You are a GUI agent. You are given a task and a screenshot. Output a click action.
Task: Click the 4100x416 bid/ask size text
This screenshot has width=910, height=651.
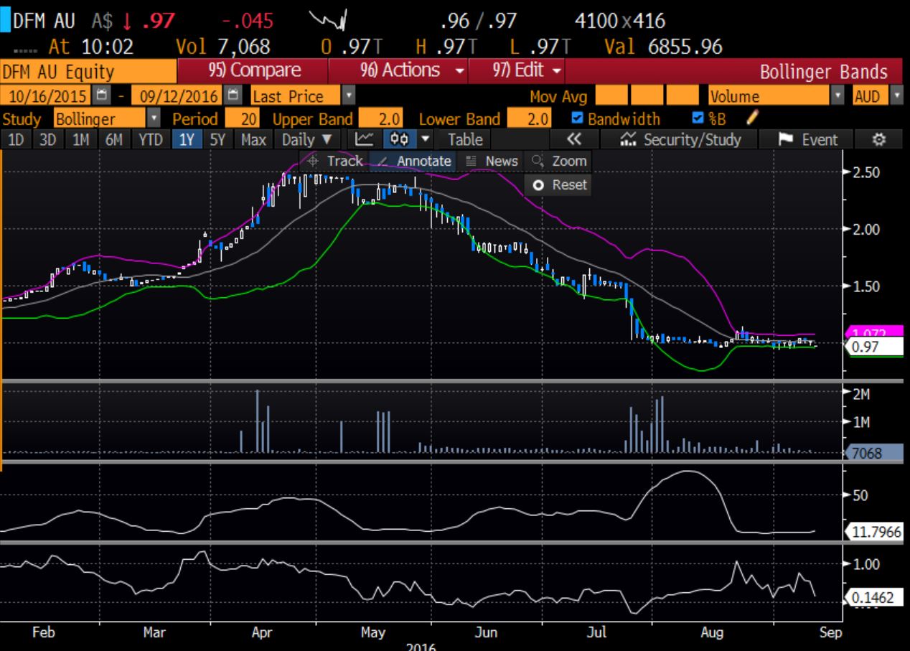click(x=620, y=21)
